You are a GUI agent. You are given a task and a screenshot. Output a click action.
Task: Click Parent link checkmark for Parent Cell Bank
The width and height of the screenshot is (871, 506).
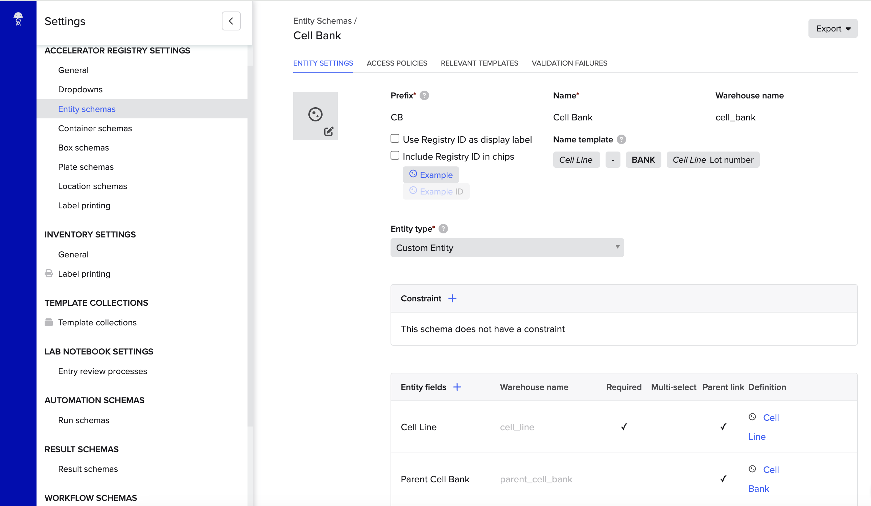[x=723, y=479]
